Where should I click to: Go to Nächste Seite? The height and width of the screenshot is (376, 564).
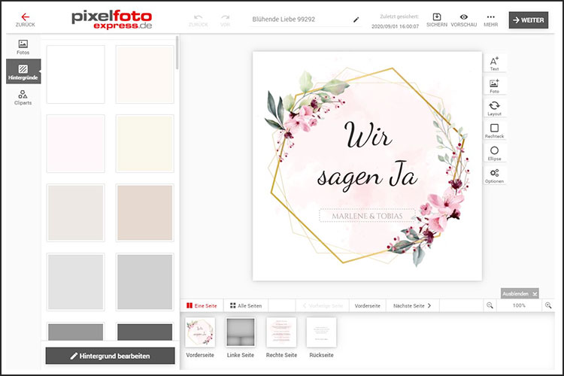coord(413,306)
